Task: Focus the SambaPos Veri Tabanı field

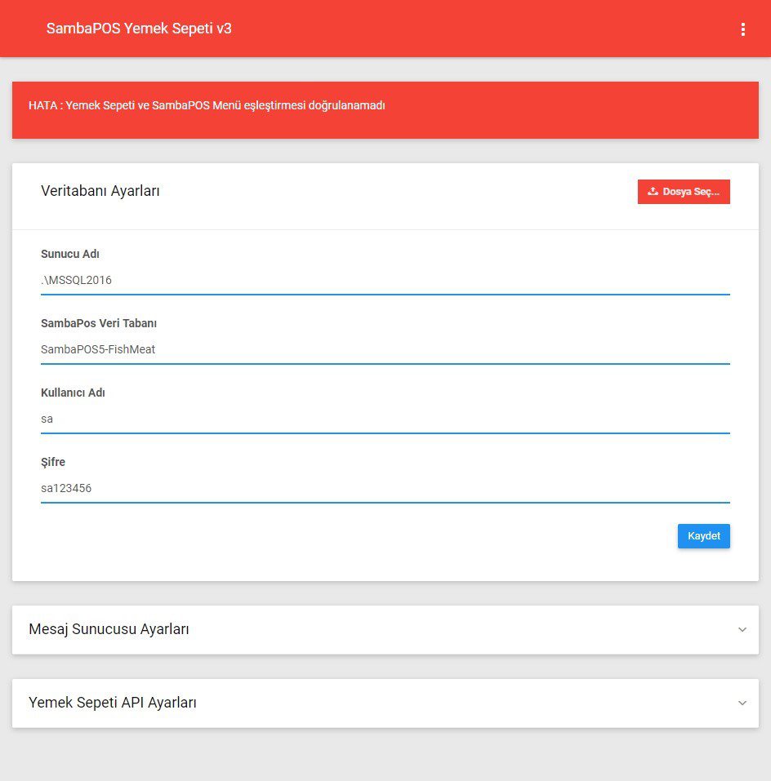Action: [385, 349]
